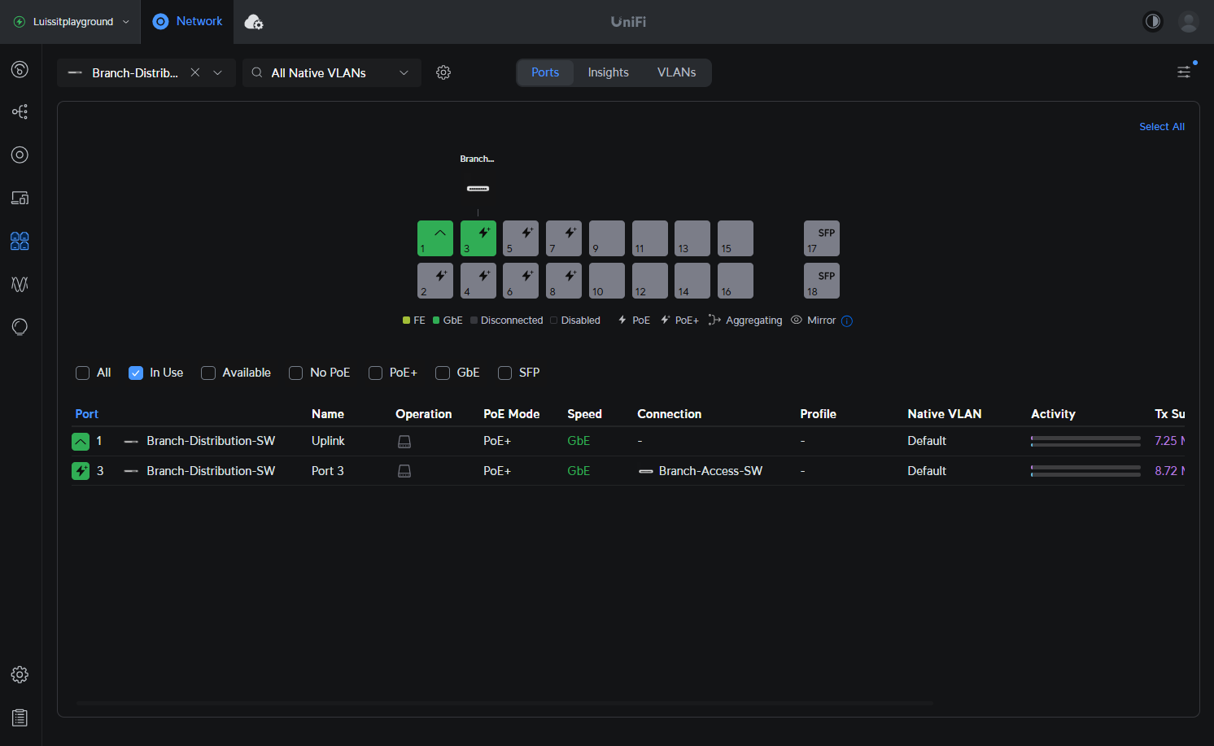
Task: Expand the Branch-Distrib... device dropdown chevron
Action: click(218, 72)
